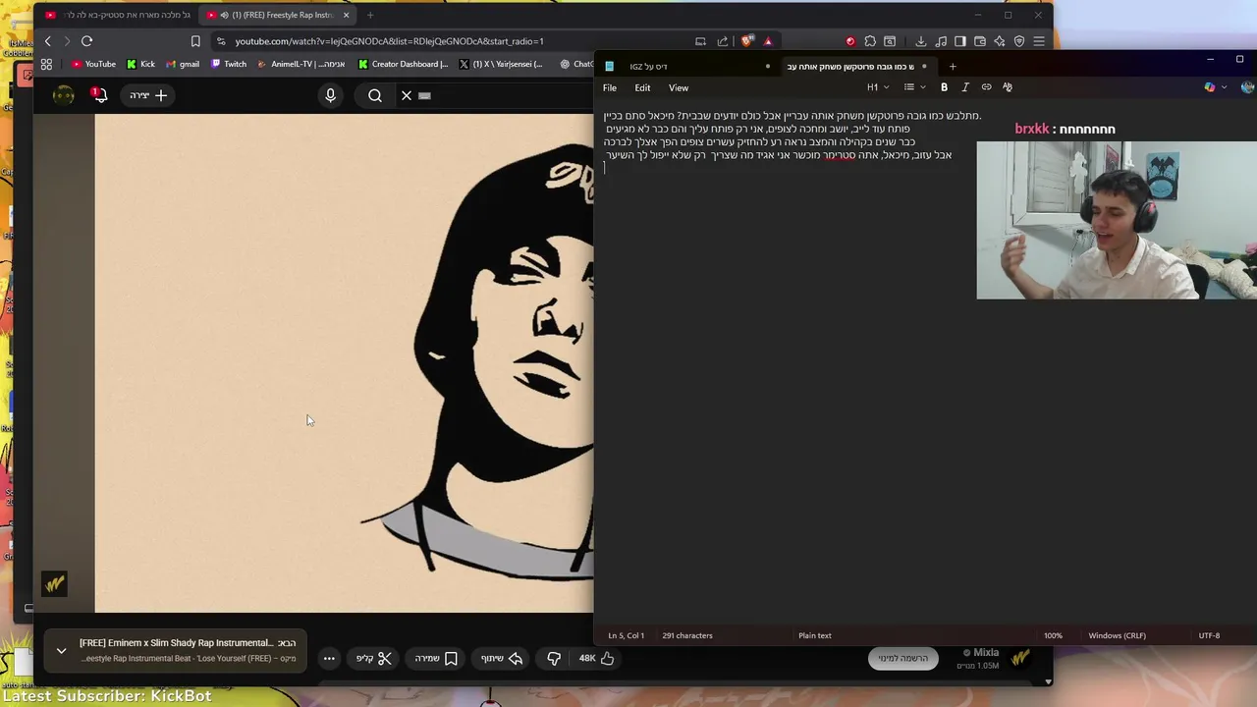Click the browser address bar URL
1257x707 pixels.
click(x=389, y=41)
